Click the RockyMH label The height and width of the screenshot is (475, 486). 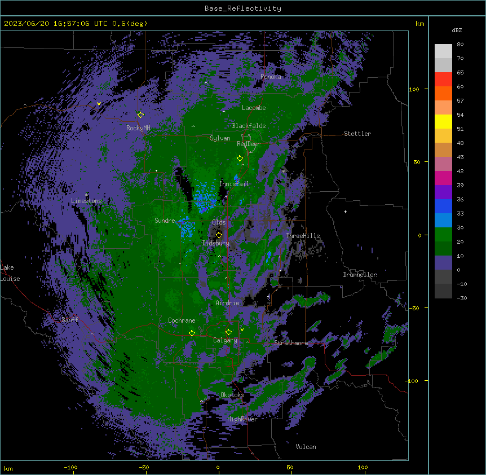click(138, 127)
